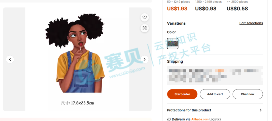The height and width of the screenshot is (121, 272).
Task: Open image search with camera scan icon
Action: (x=145, y=28)
